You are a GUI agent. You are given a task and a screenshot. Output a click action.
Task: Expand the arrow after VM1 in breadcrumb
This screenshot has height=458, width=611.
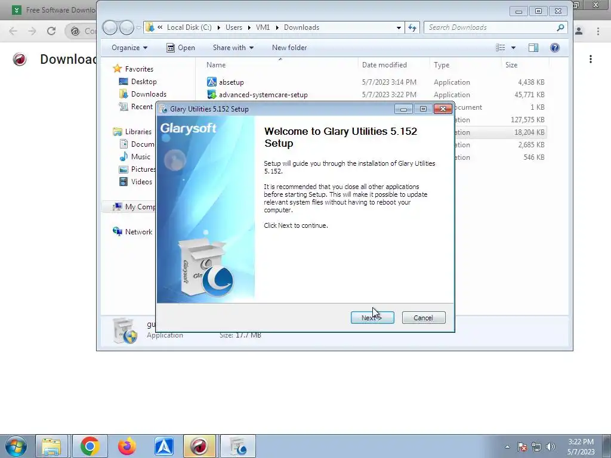pyautogui.click(x=277, y=27)
